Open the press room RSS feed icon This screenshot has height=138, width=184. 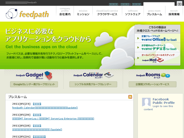(130, 97)
